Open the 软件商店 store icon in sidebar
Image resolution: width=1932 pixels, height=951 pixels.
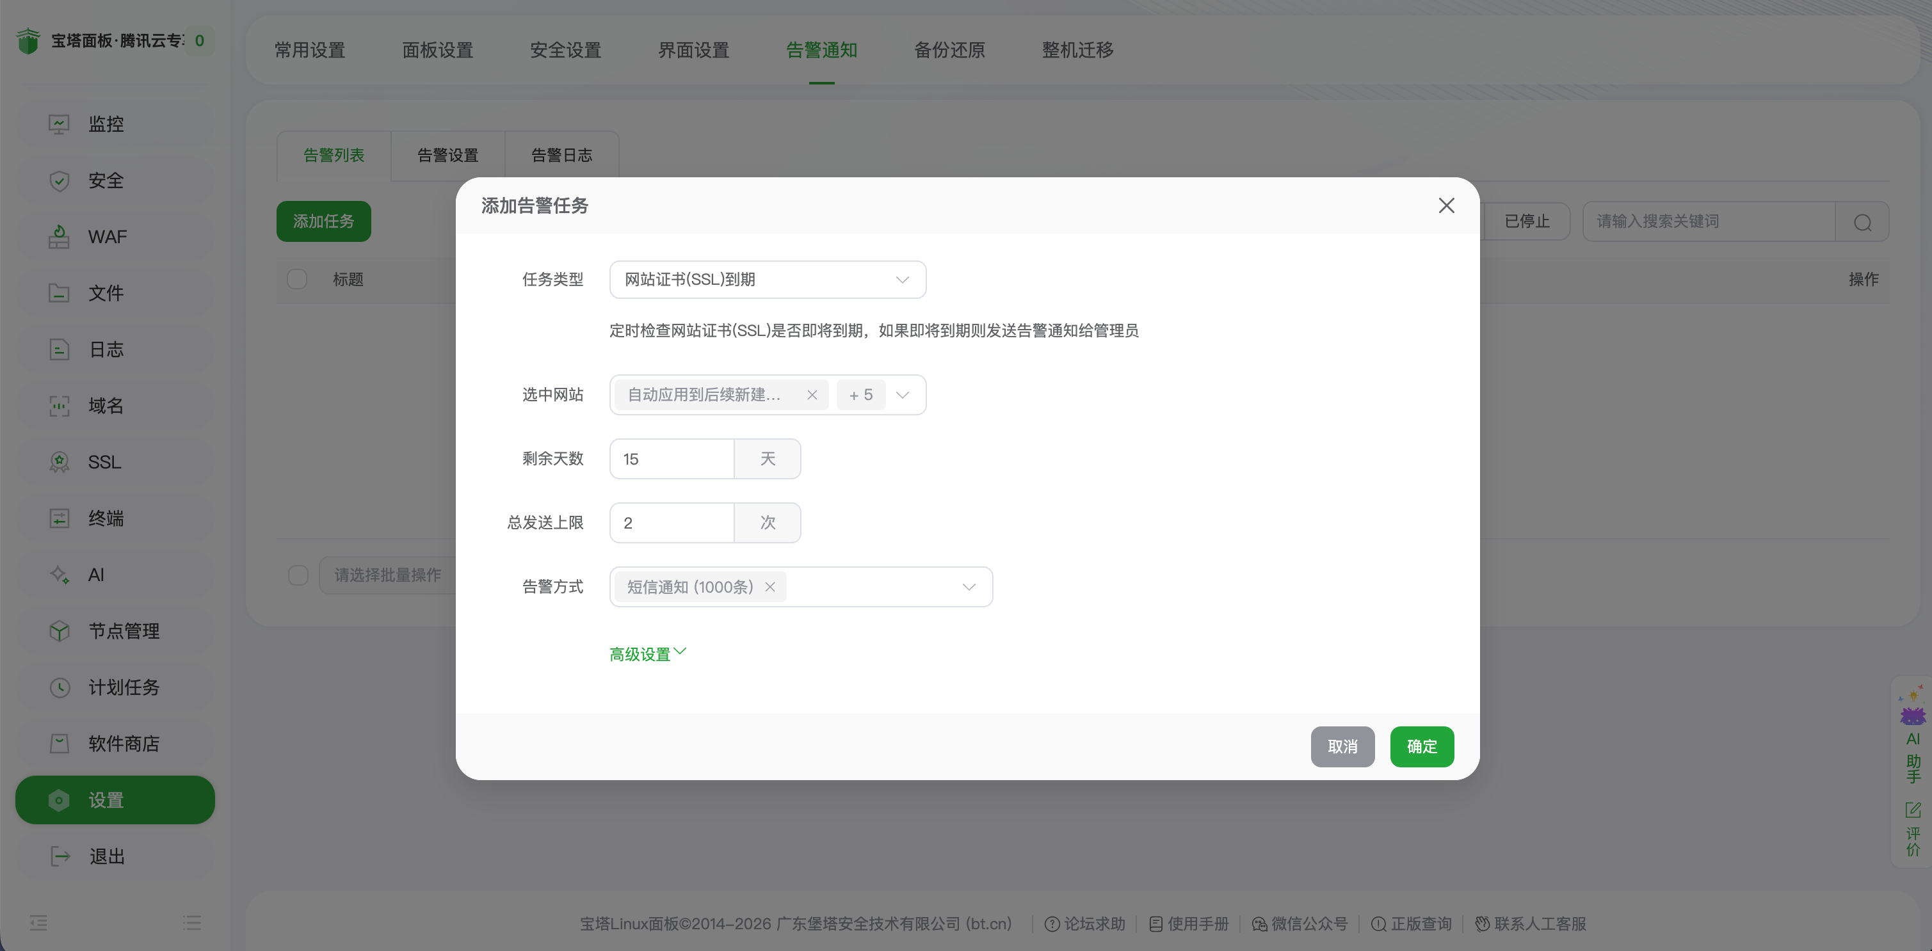click(x=60, y=743)
